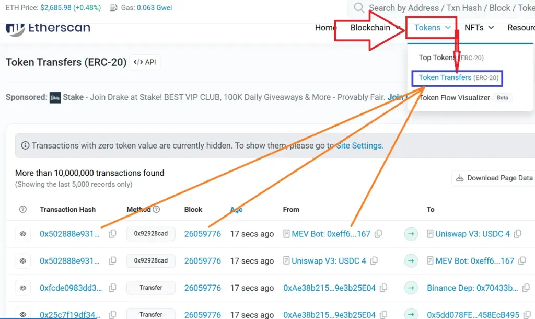Click transfer arrow icon in Binance Dep row
Screen dimensions: 535x319
[411, 288]
